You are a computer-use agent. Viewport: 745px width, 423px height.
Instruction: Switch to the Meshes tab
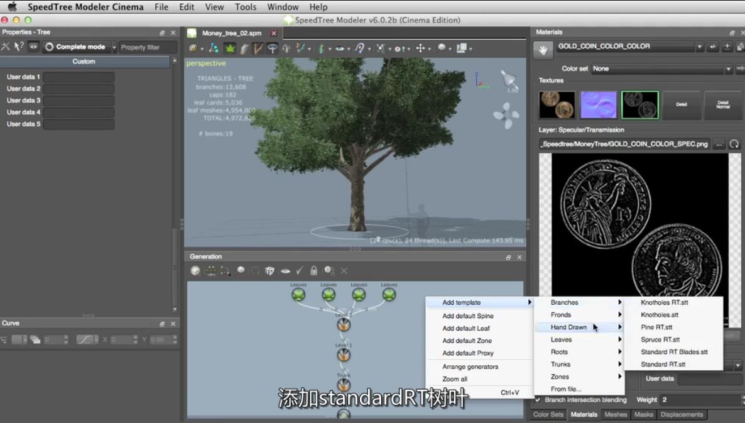pyautogui.click(x=616, y=414)
